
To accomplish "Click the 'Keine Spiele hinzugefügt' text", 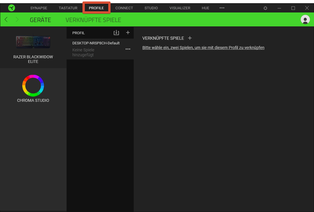I will [x=83, y=52].
